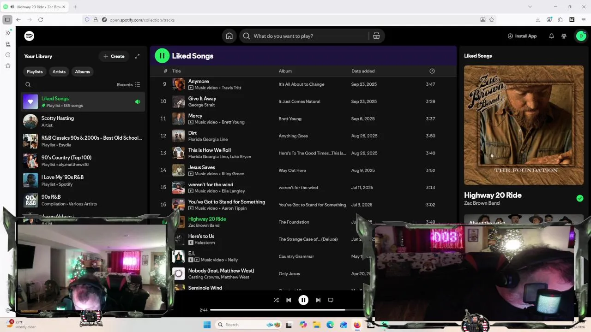Reload the page in the browser
Viewport: 591px width, 332px height.
point(41,20)
